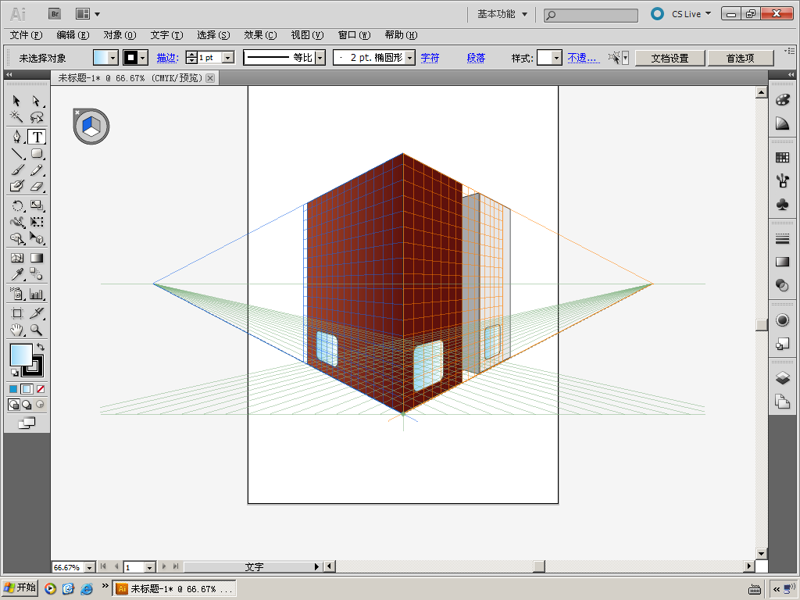Select the Rotate tool
The width and height of the screenshot is (800, 600).
[x=17, y=205]
